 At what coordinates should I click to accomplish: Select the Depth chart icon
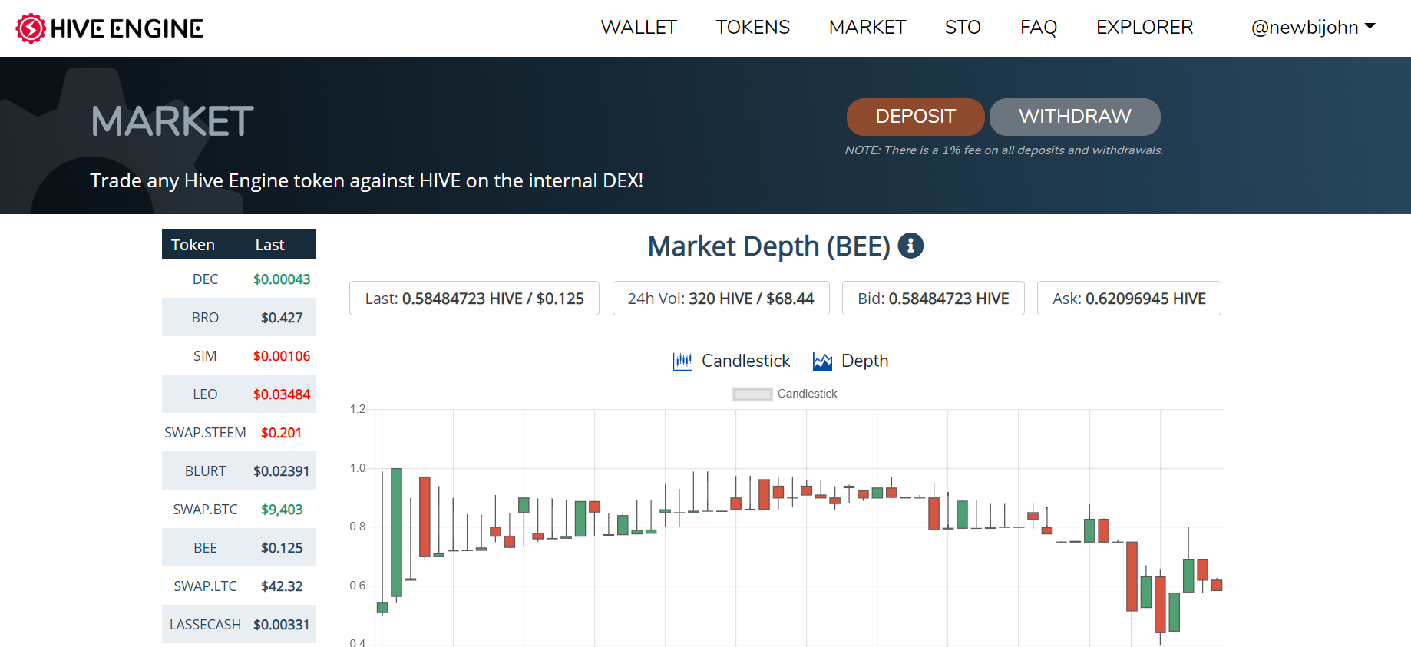[822, 361]
